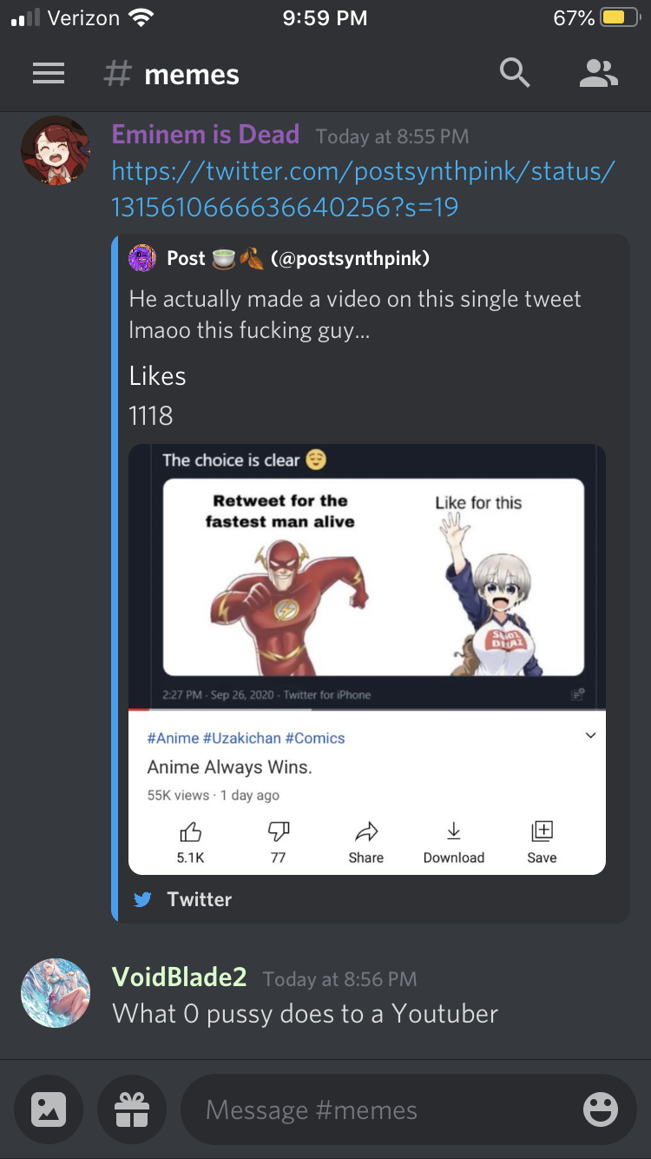Image resolution: width=651 pixels, height=1159 pixels.
Task: Tap the Share arrow icon
Action: (x=366, y=832)
